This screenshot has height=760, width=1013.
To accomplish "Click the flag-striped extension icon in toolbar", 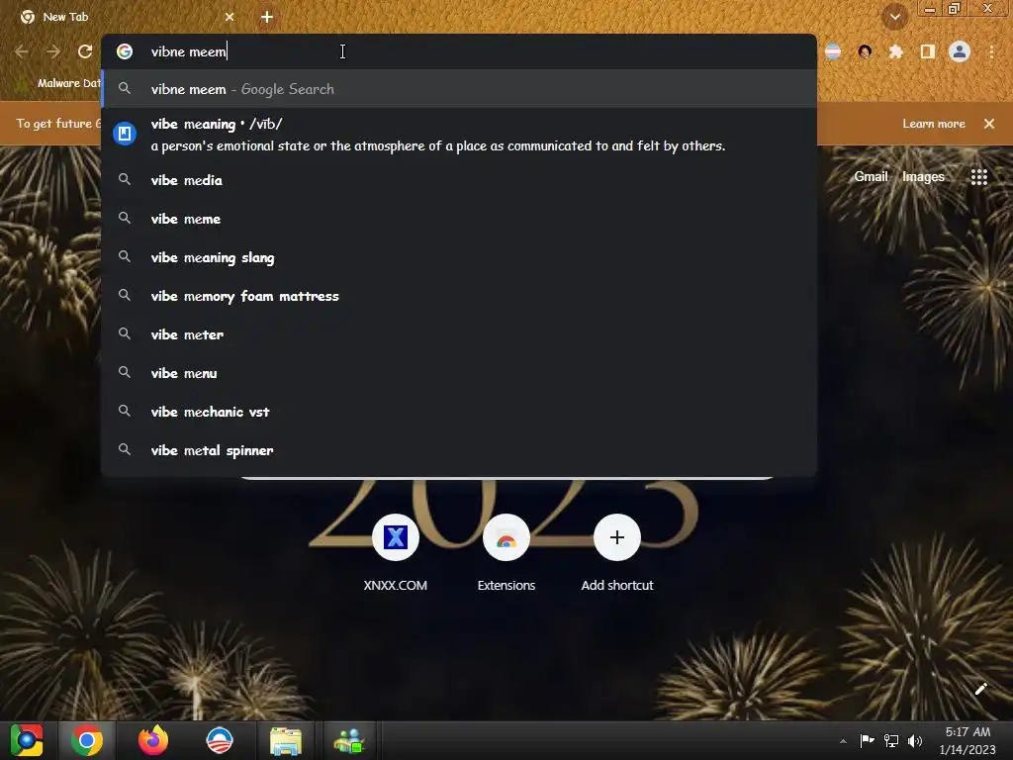I will (x=833, y=51).
